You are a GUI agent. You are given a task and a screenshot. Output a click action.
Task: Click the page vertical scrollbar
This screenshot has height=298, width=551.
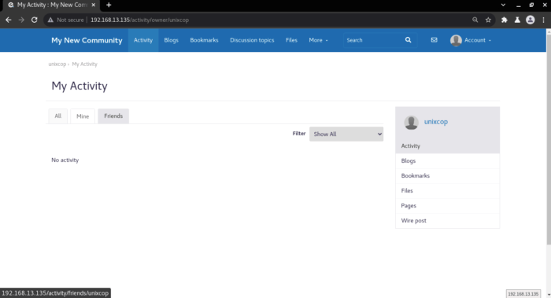[x=549, y=137]
